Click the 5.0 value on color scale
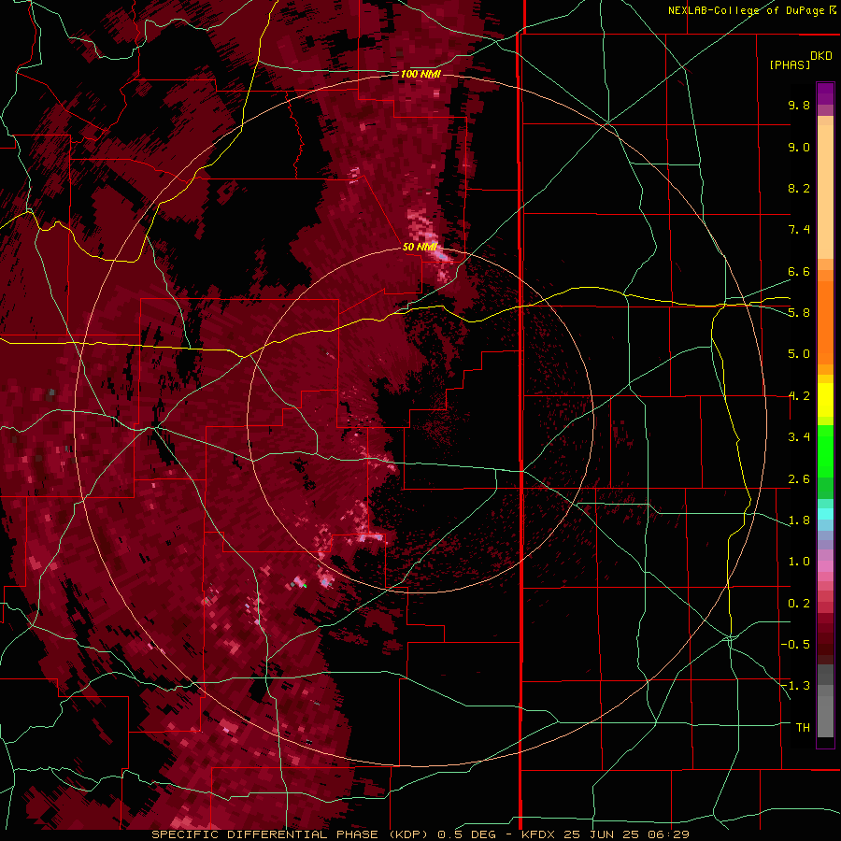Image resolution: width=841 pixels, height=841 pixels. tap(799, 354)
